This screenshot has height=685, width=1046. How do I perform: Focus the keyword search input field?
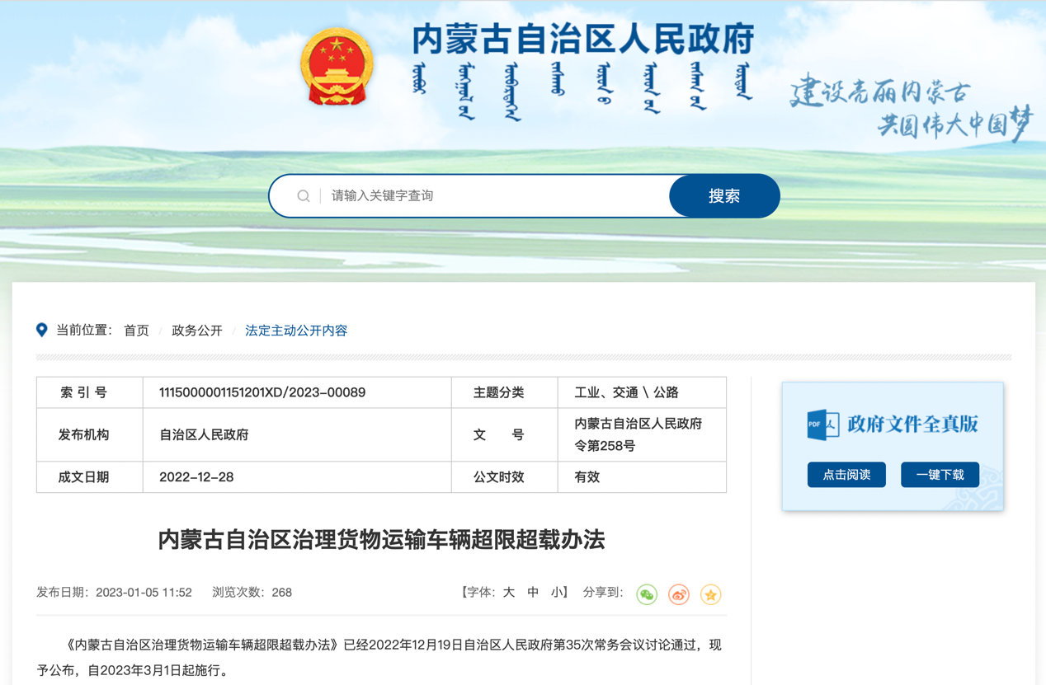tap(495, 196)
